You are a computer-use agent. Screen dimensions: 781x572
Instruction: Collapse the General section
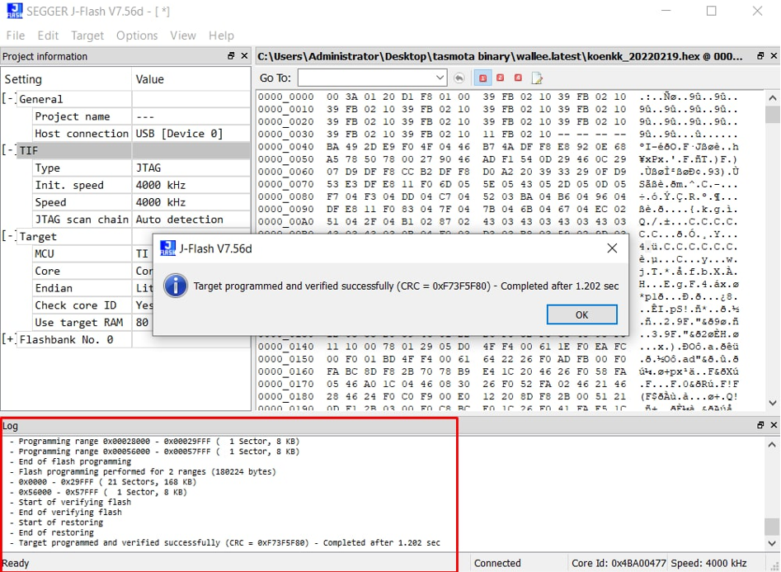pos(9,98)
